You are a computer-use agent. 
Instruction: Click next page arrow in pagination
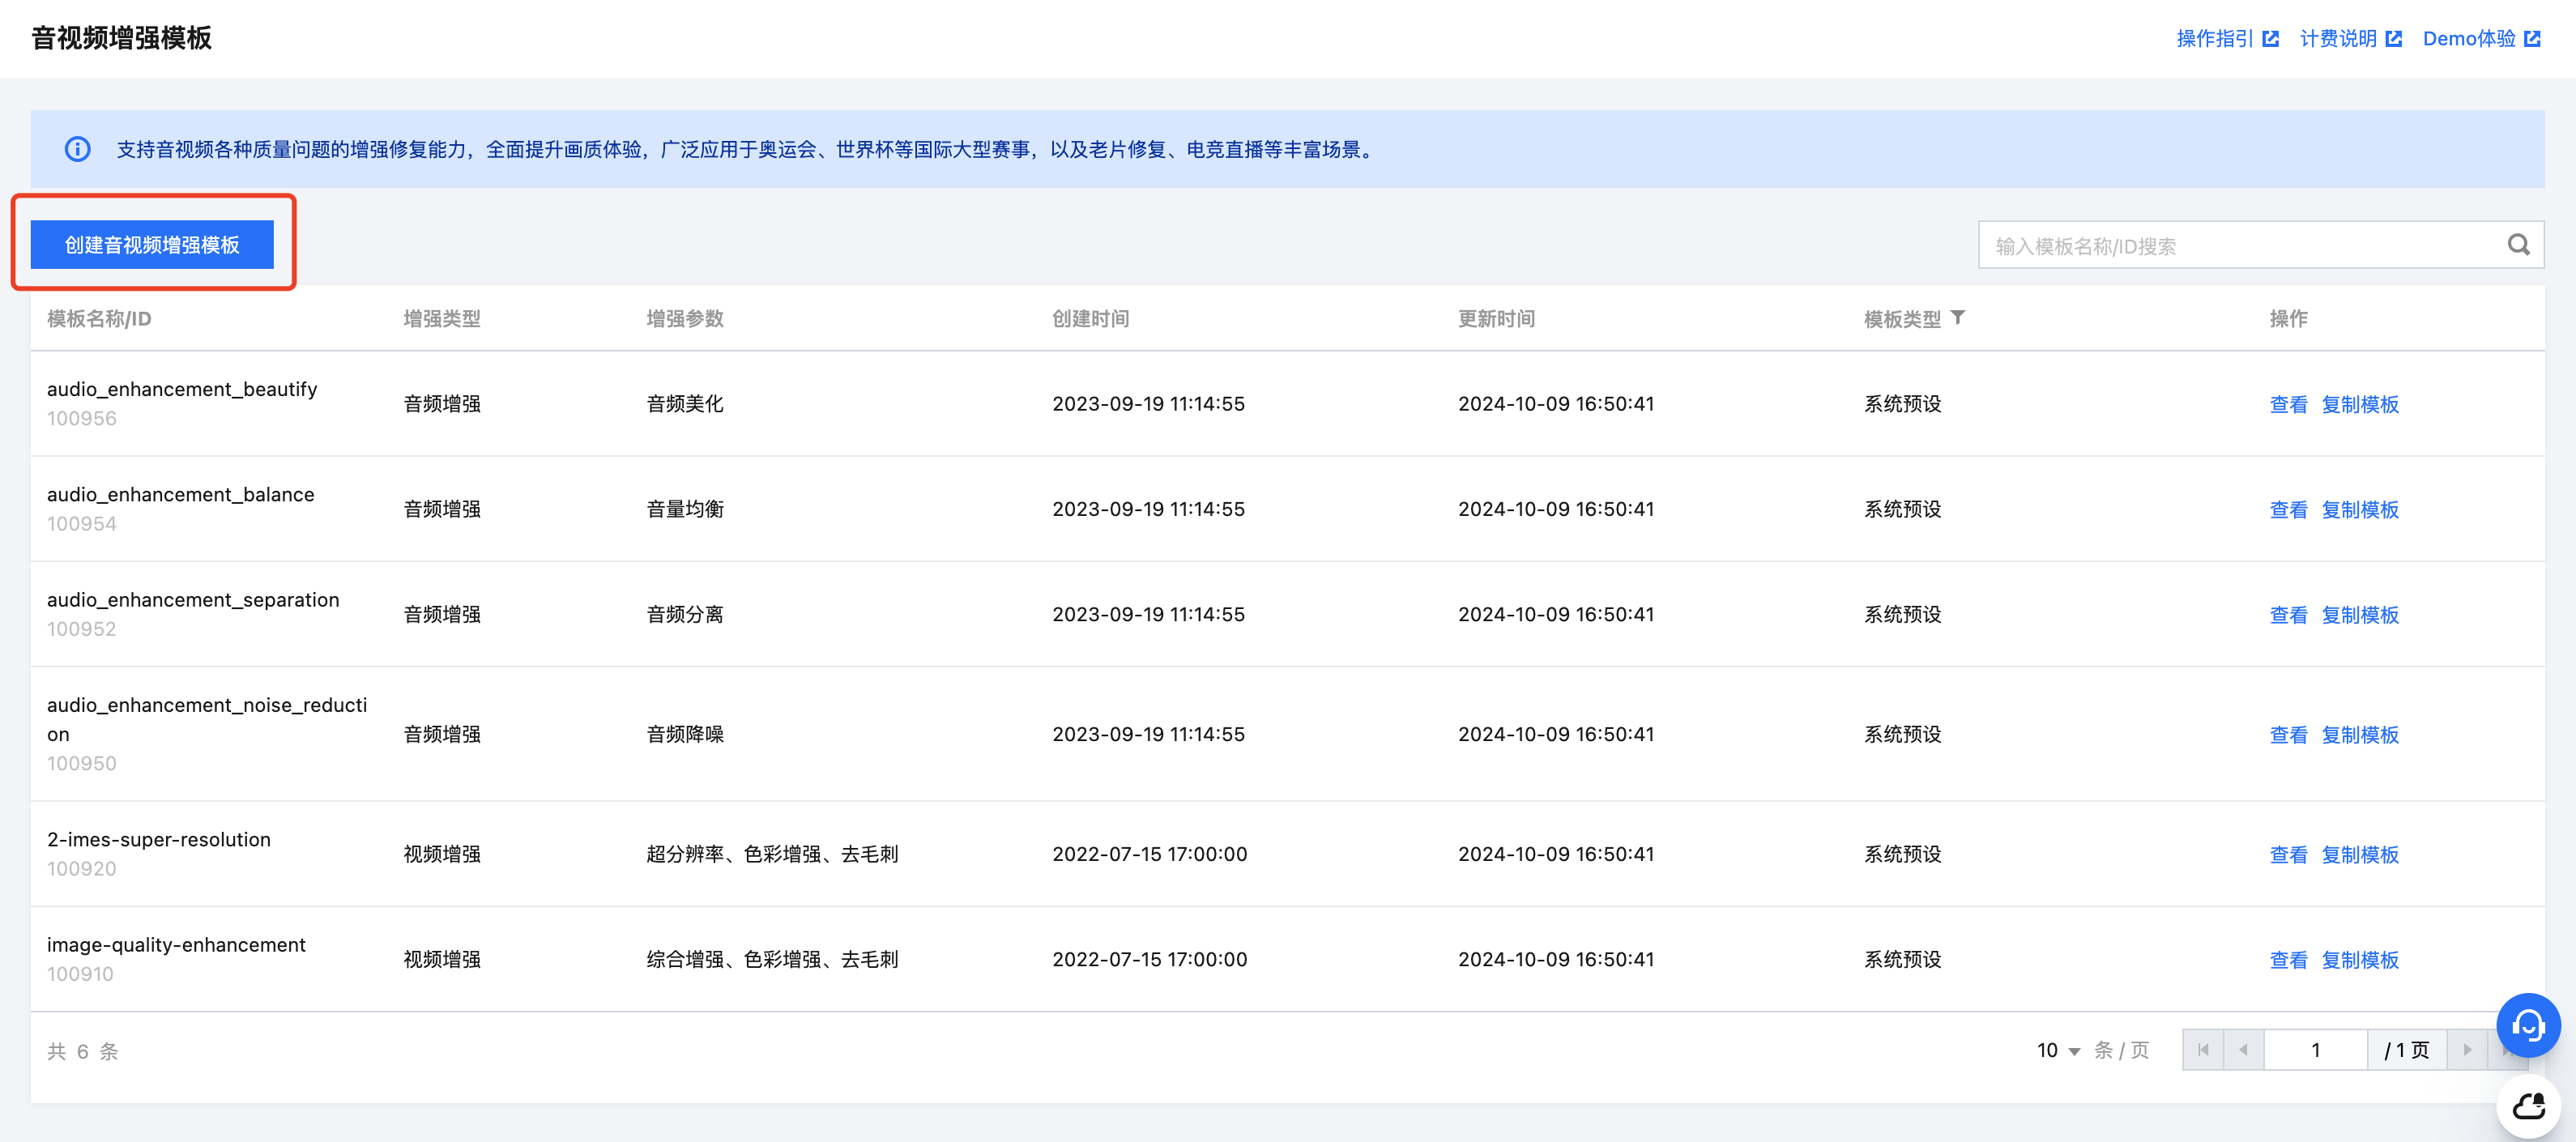tap(2467, 1050)
